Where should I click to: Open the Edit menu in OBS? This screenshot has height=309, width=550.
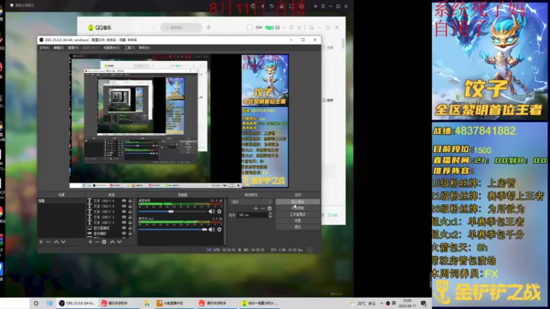tap(58, 47)
